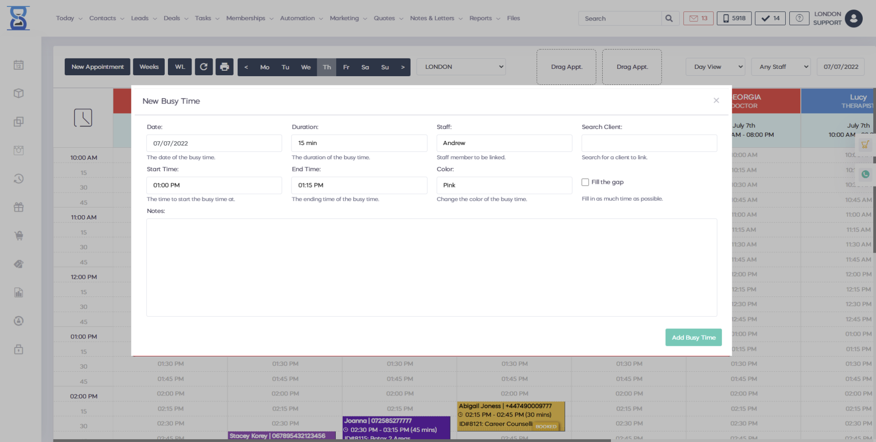Open the LONDON location dropdown

coord(461,67)
